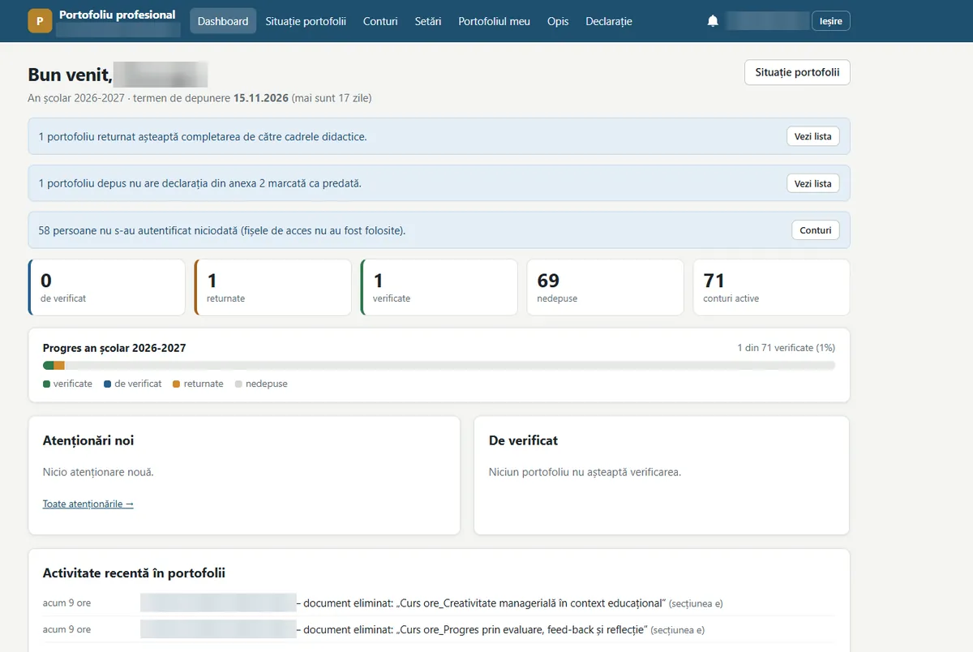The height and width of the screenshot is (652, 973).
Task: Open the notifications bell icon
Action: coord(713,21)
